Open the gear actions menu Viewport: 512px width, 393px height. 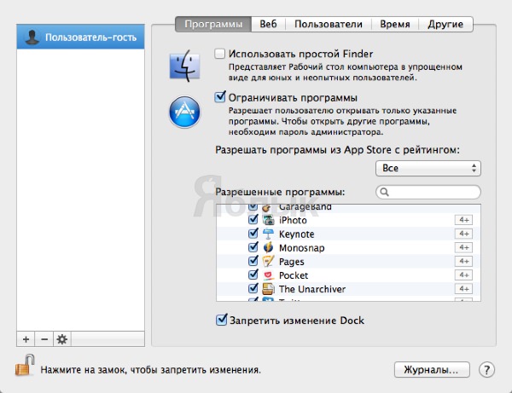62,339
